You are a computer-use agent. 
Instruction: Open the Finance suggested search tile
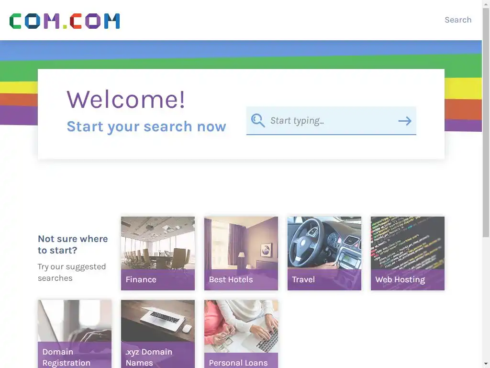[x=158, y=253]
